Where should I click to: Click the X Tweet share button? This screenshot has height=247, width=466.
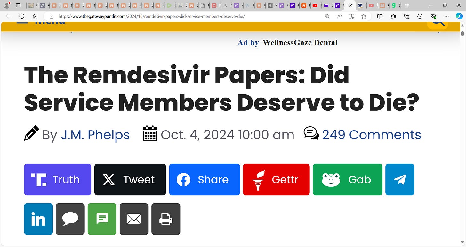coord(130,179)
